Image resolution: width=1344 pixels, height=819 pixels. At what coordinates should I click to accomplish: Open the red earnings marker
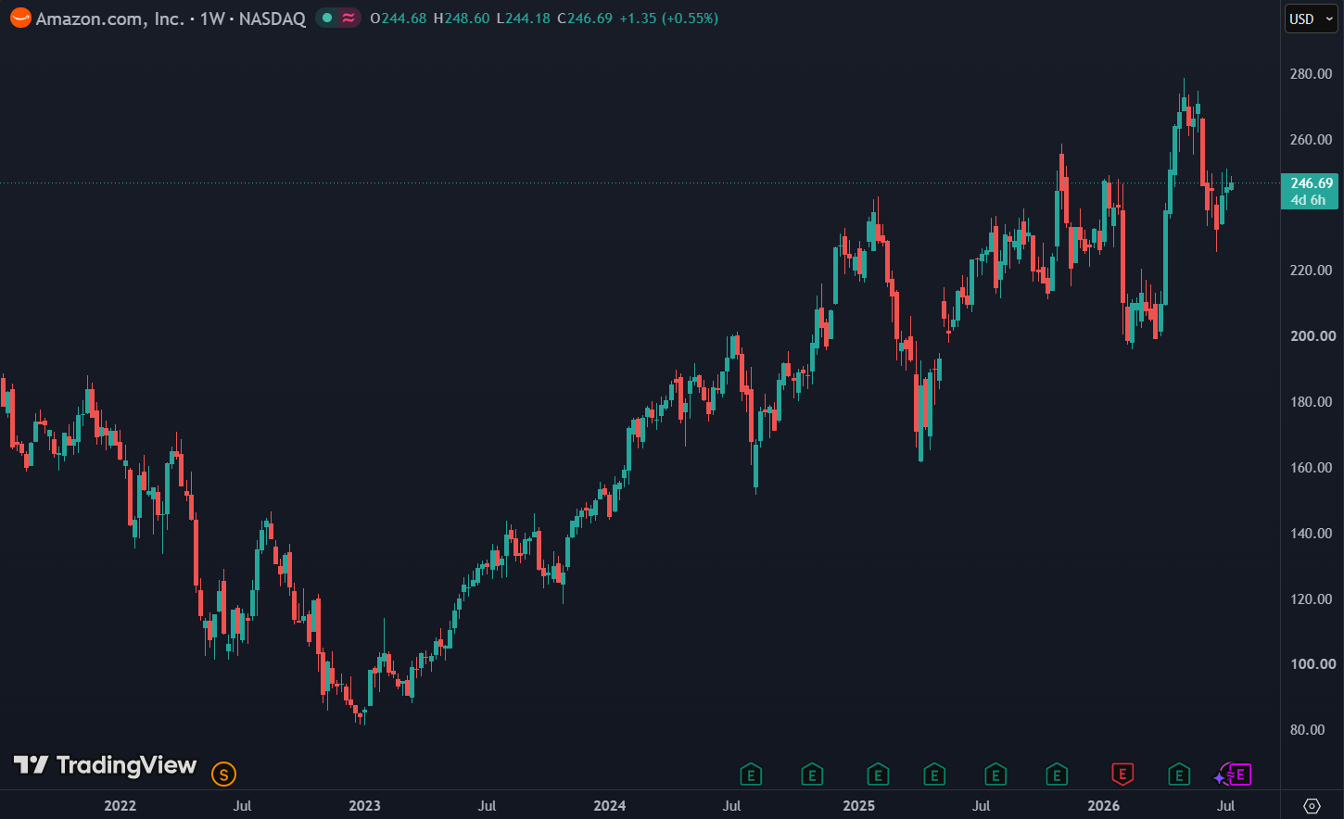pyautogui.click(x=1122, y=774)
